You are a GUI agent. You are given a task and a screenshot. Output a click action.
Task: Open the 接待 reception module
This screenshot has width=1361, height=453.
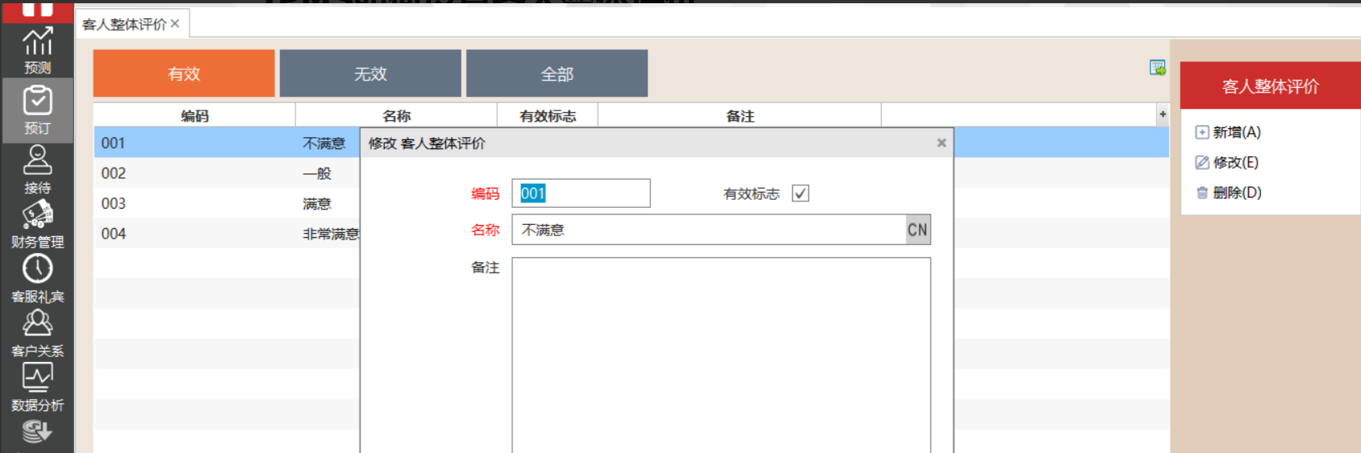point(37,169)
